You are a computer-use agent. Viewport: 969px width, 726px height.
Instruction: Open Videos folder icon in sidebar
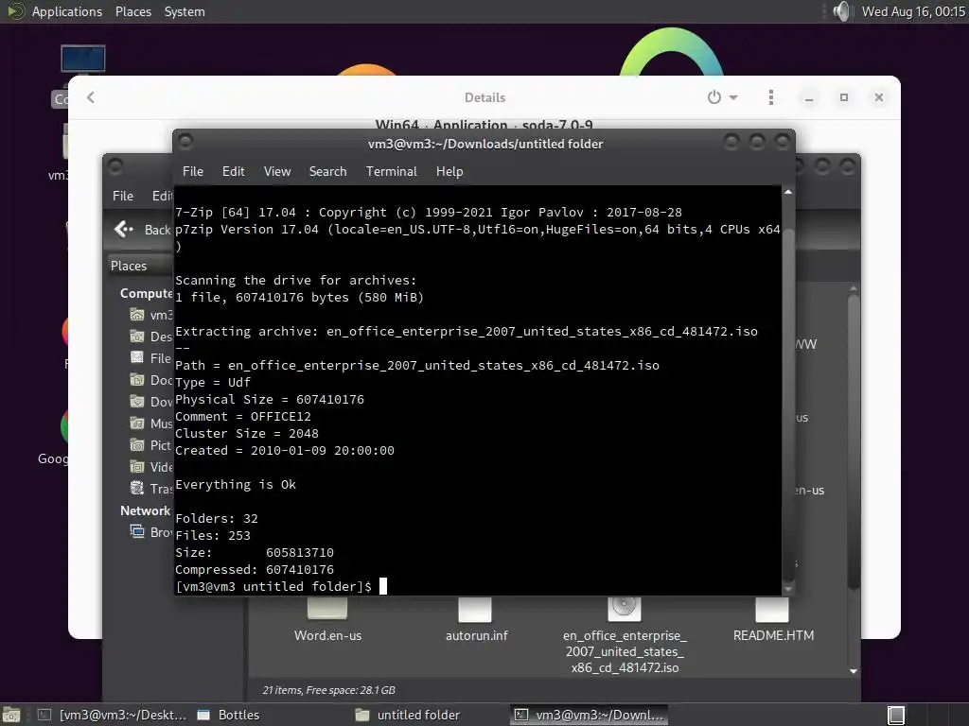(x=137, y=467)
